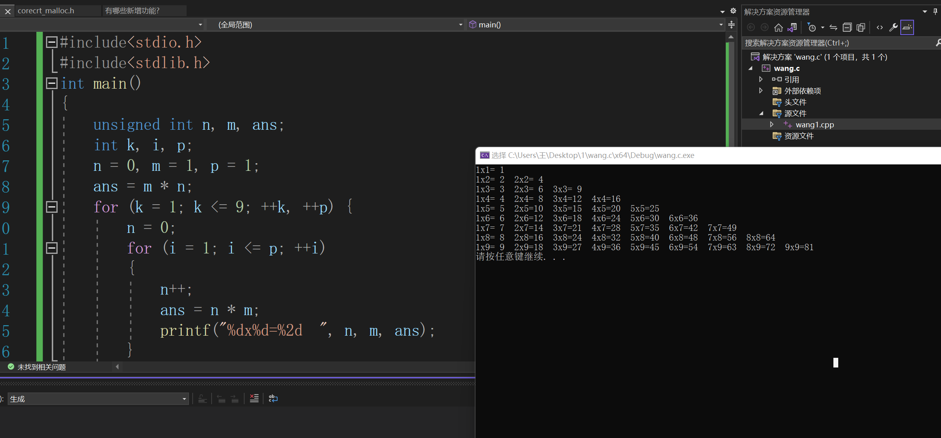Click the editor vertical scrollbar up arrow
The width and height of the screenshot is (941, 438).
tap(731, 37)
